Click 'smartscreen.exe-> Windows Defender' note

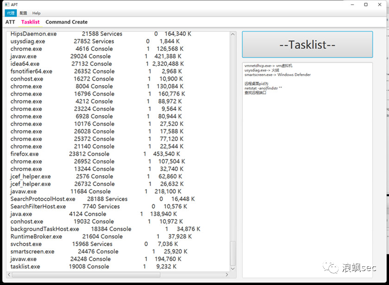(277, 75)
